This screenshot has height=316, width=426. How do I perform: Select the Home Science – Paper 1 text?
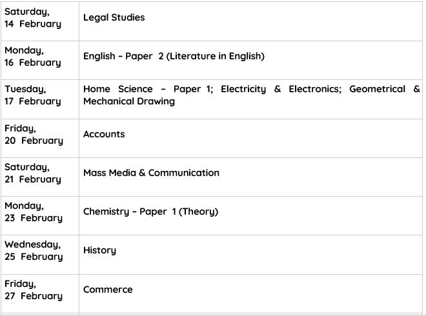pos(146,89)
